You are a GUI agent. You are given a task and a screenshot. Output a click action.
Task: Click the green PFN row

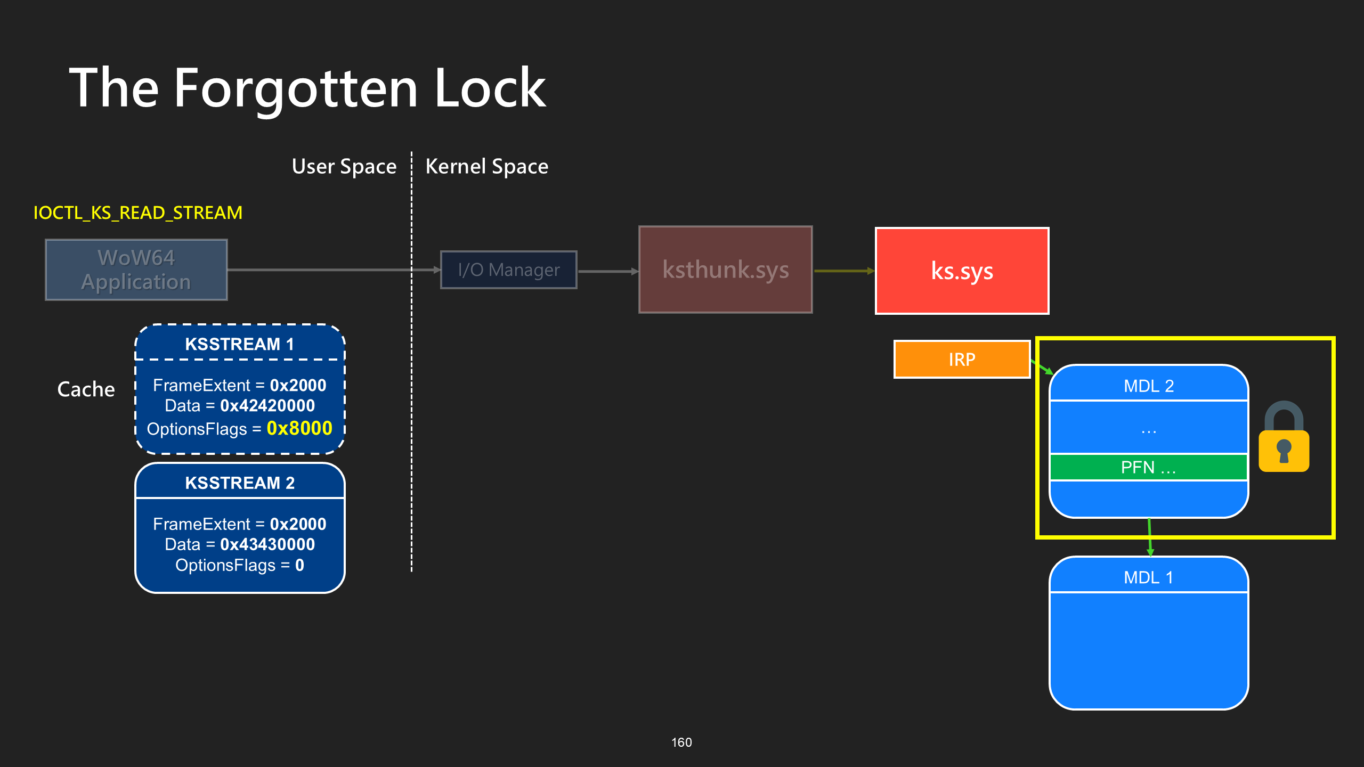coord(1149,467)
